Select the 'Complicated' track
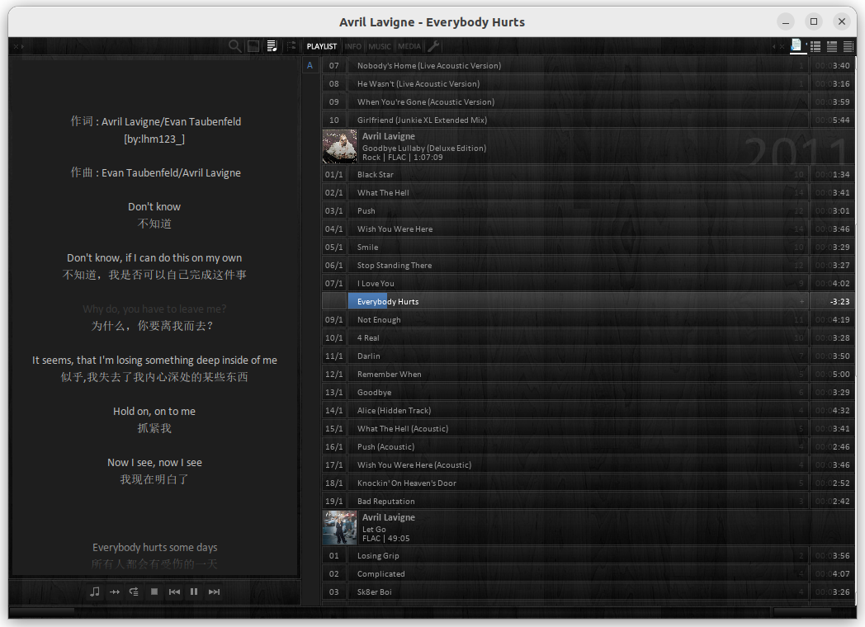Viewport: 865px width, 627px height. click(588, 574)
